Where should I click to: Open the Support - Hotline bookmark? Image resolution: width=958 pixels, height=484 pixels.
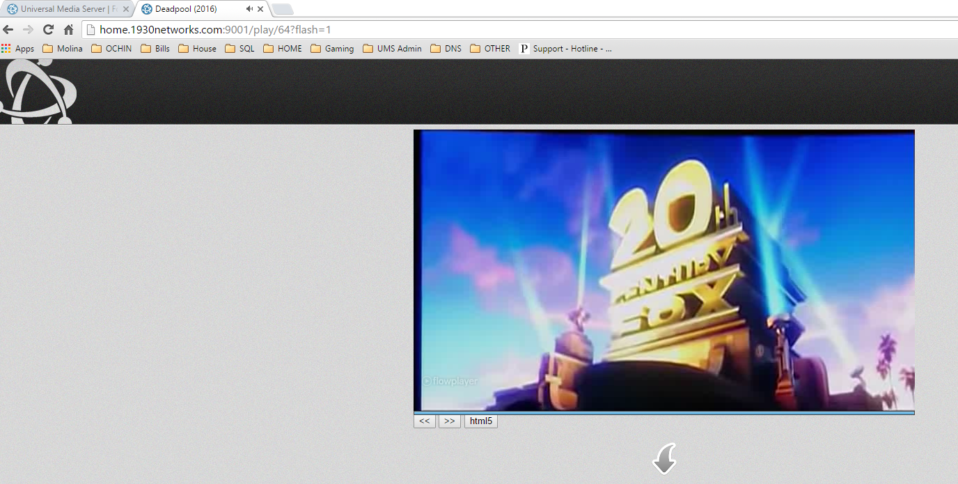tap(565, 49)
